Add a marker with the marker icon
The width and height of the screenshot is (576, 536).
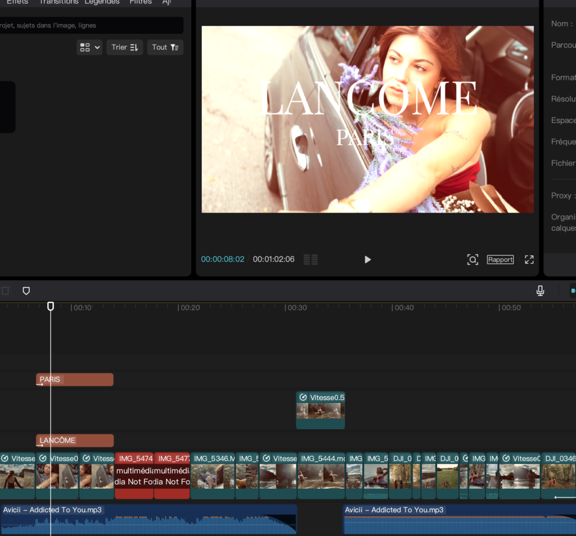coord(26,291)
